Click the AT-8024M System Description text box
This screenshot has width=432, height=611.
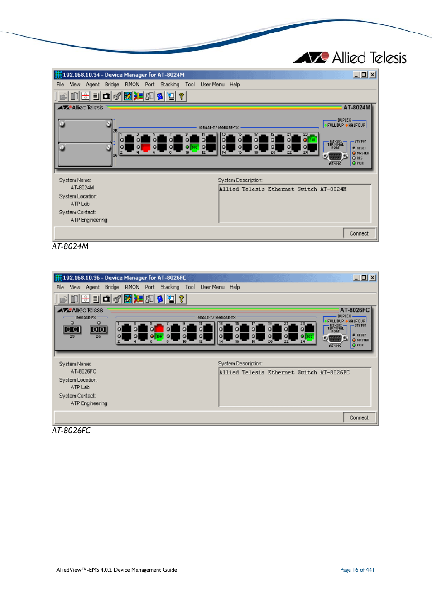(295, 204)
